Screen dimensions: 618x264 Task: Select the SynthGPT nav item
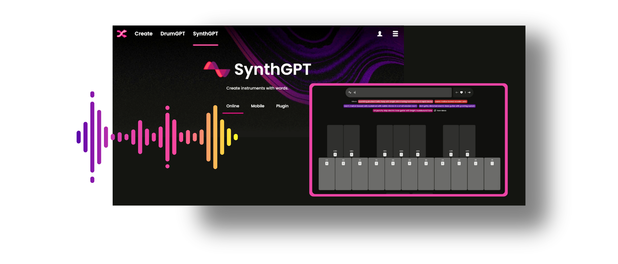[205, 33]
